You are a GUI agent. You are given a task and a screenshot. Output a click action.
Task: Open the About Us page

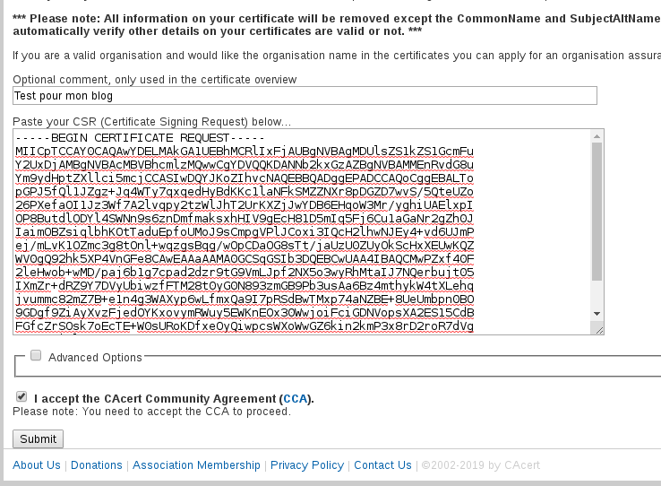click(x=37, y=464)
